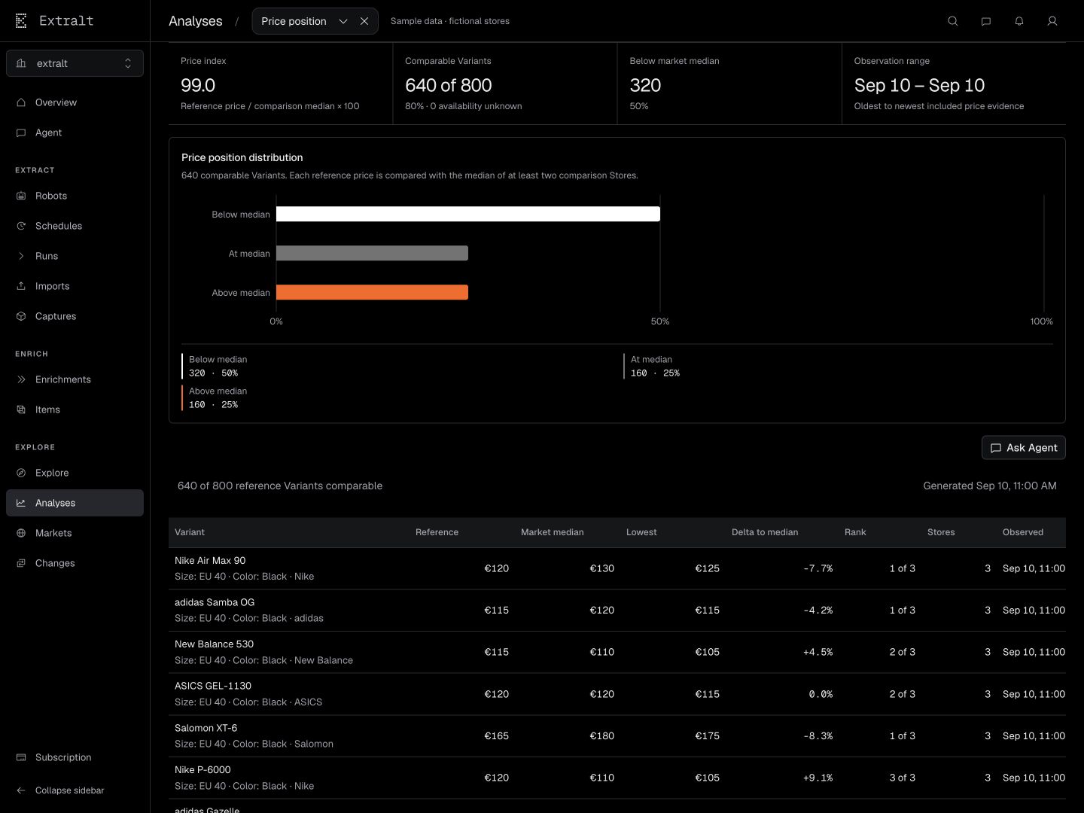The width and height of the screenshot is (1084, 813).
Task: Click the Ask Agent button
Action: 1024,447
